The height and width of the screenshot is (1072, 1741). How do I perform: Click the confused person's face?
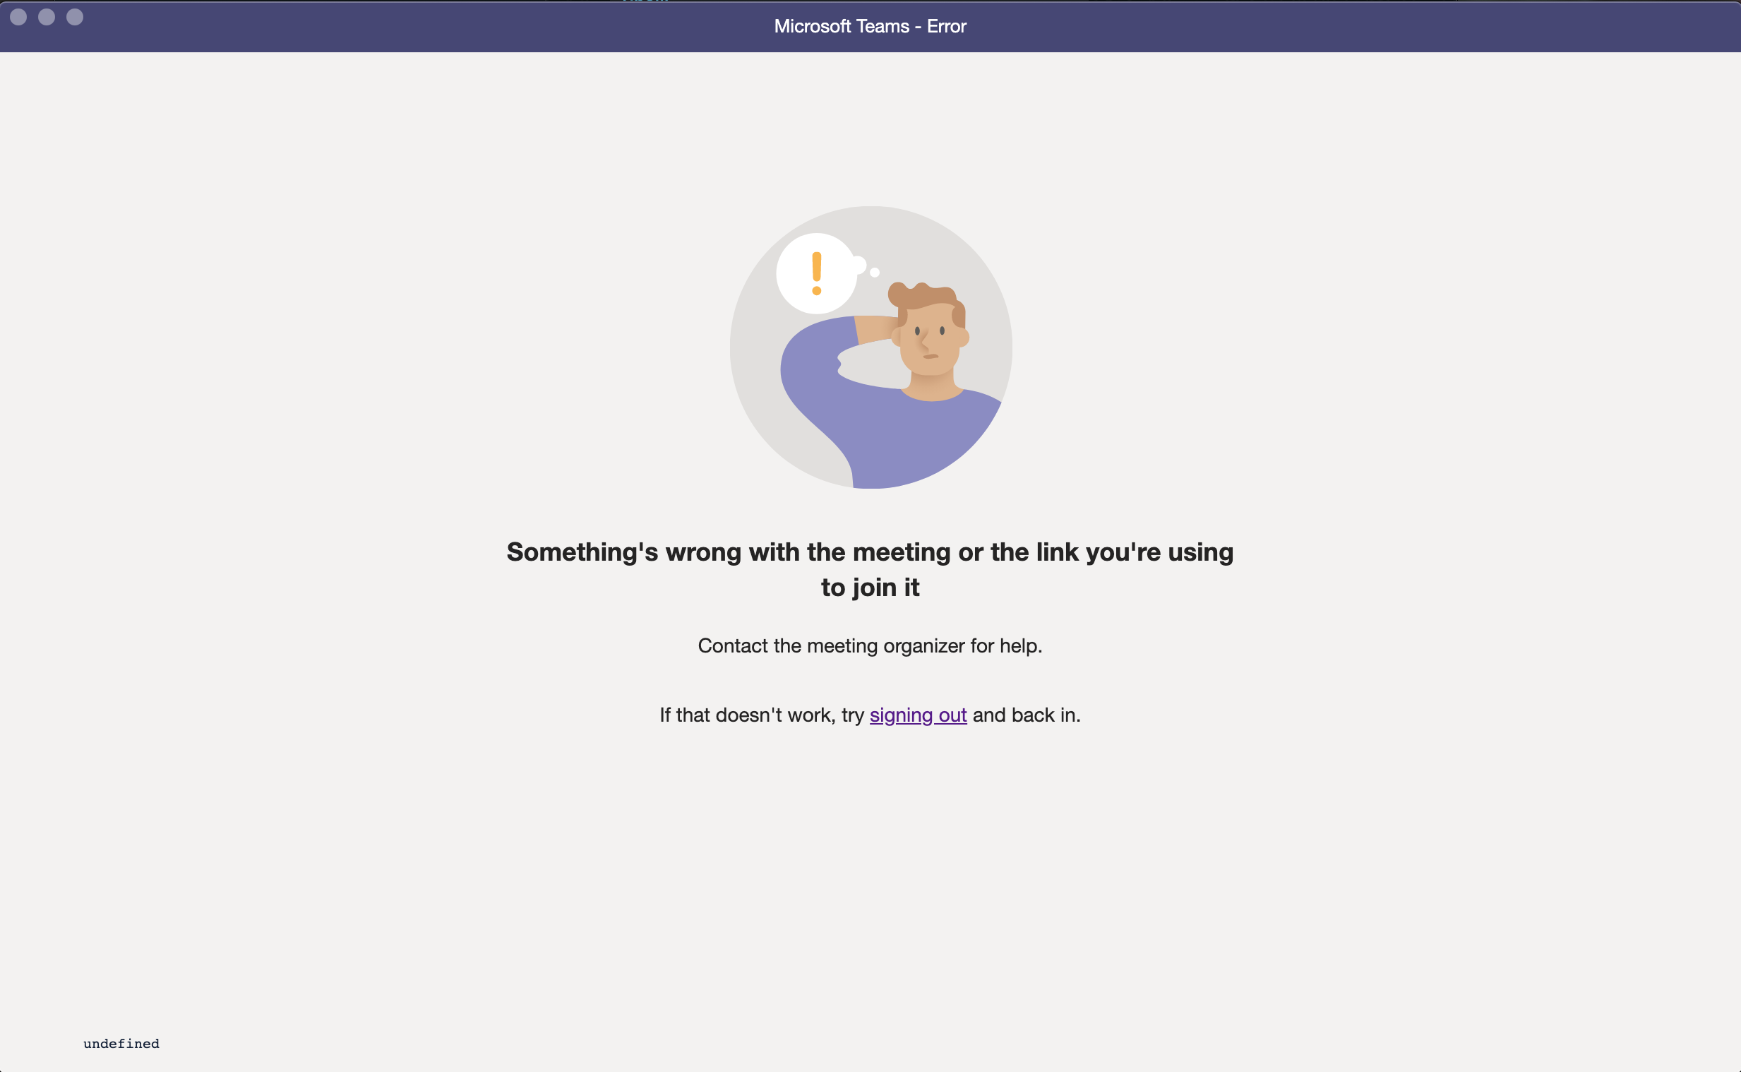click(x=930, y=340)
